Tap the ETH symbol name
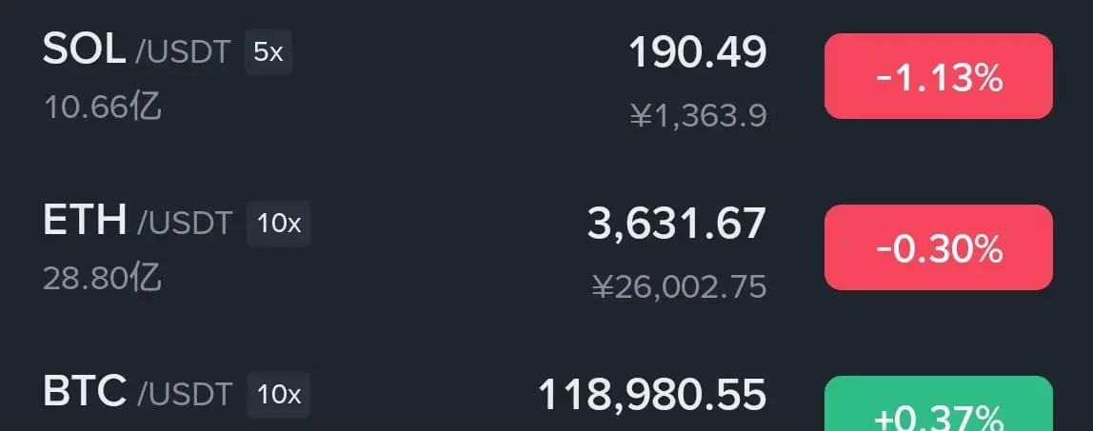 coord(85,222)
